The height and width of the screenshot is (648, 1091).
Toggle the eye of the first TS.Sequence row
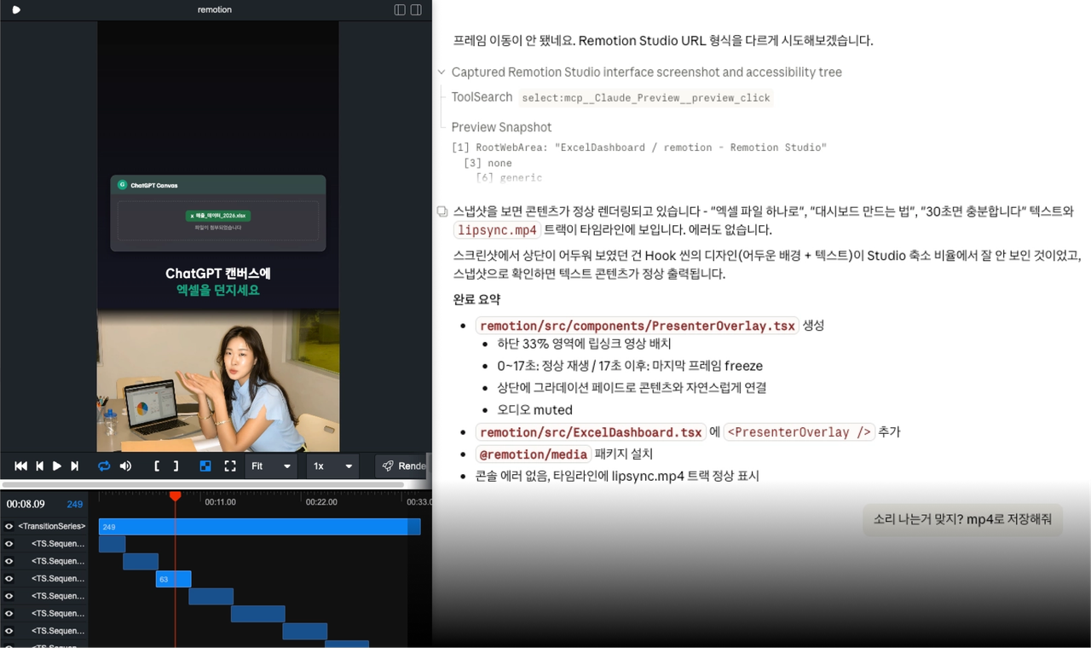tap(9, 544)
